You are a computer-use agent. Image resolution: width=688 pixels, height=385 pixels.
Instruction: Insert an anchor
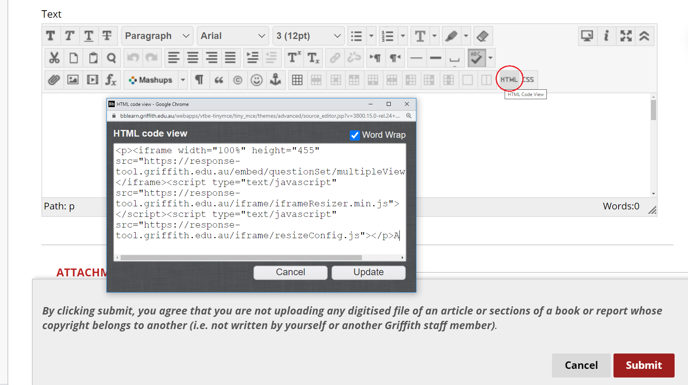pyautogui.click(x=276, y=80)
